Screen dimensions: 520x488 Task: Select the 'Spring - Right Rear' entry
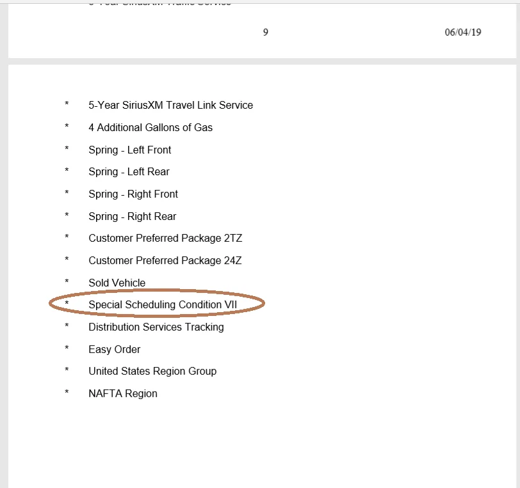tap(133, 217)
